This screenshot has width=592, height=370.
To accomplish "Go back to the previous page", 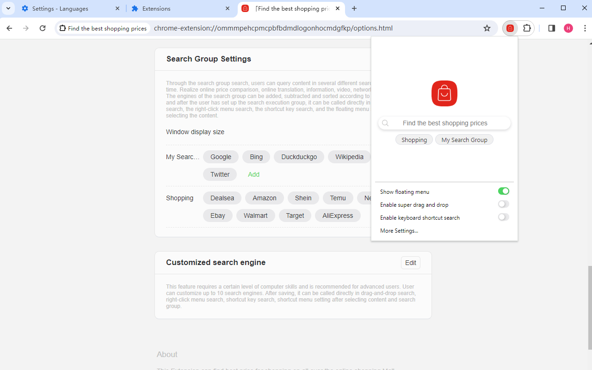I will (9, 28).
